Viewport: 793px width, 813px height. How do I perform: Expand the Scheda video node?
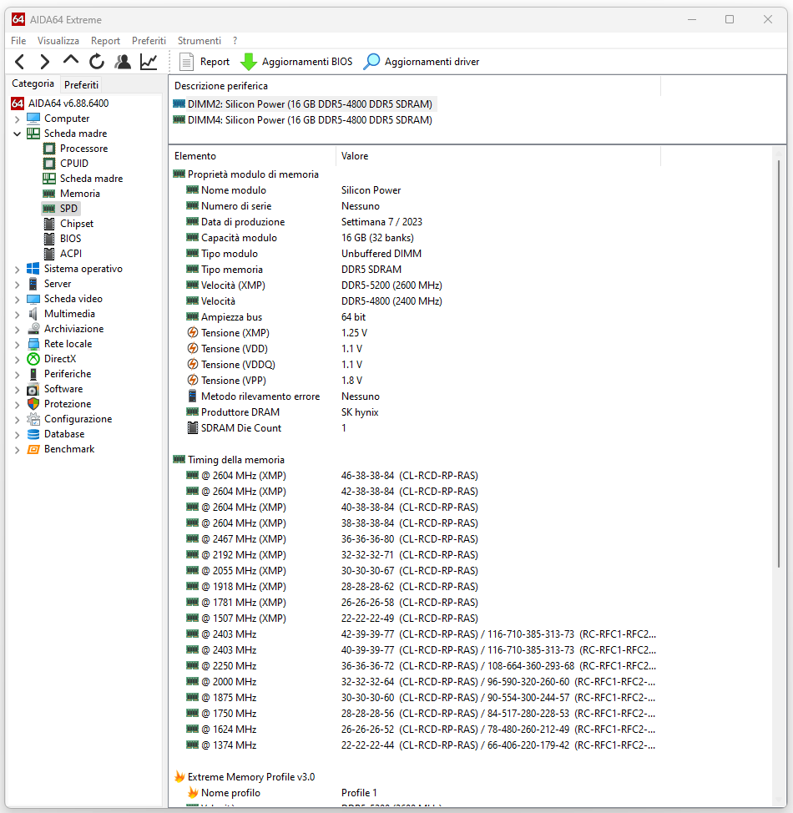click(x=18, y=300)
